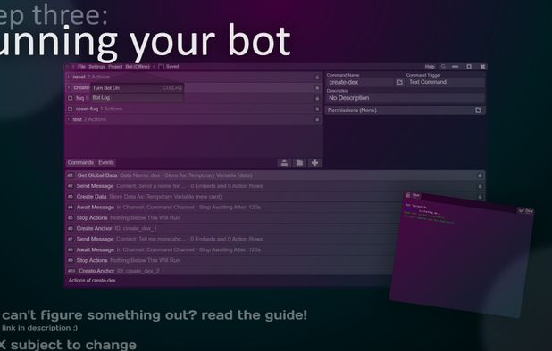
Task: Select the reset command row
Action: click(193, 77)
